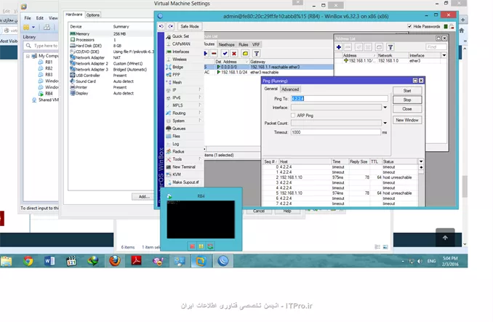Viewport: 493px width, 322px height.
Task: Expand System submenu in WinBox sidebar
Action: [x=200, y=121]
